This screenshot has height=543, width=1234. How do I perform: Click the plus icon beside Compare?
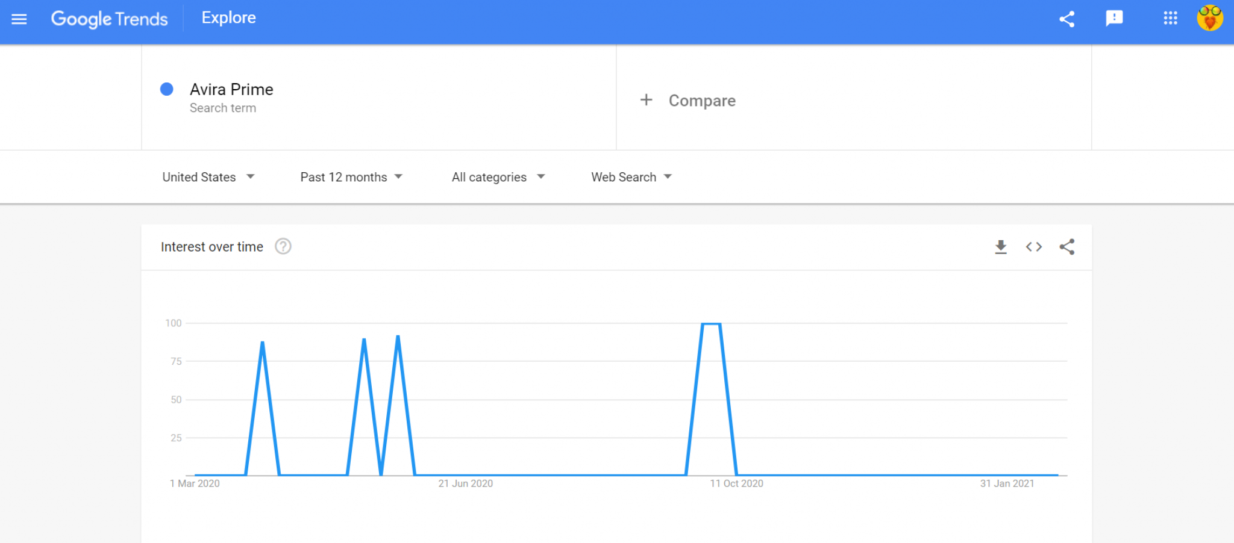click(x=646, y=100)
